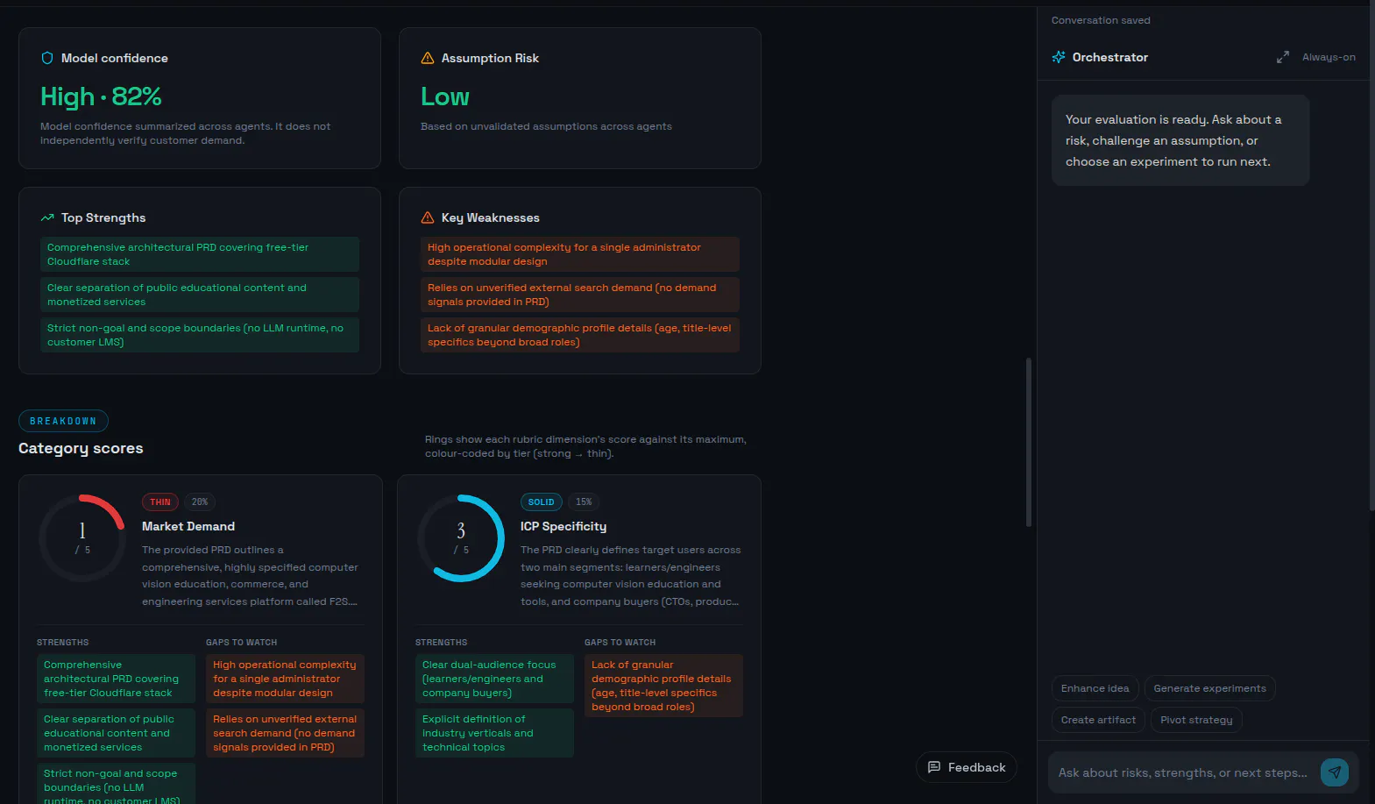Viewport: 1375px width, 804px height.
Task: Click the ICP Specificity card title
Action: [x=563, y=526]
